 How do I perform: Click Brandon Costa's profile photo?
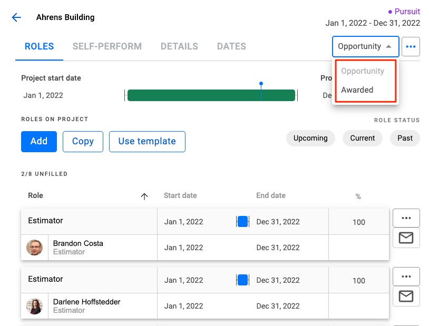[34, 248]
